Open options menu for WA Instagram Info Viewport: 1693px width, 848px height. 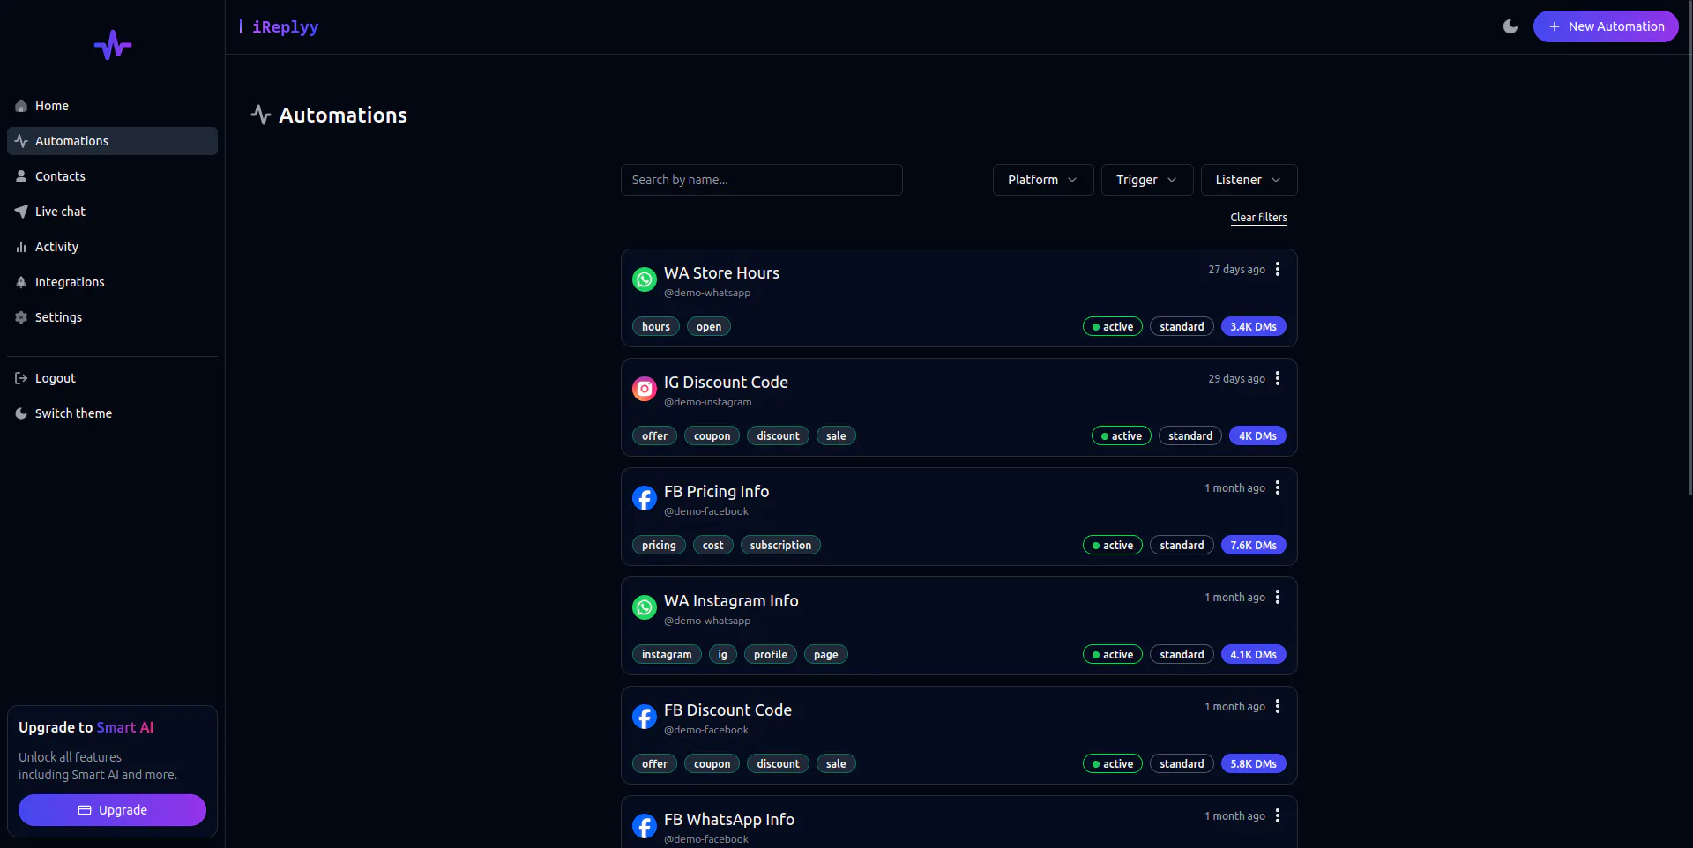click(x=1278, y=597)
